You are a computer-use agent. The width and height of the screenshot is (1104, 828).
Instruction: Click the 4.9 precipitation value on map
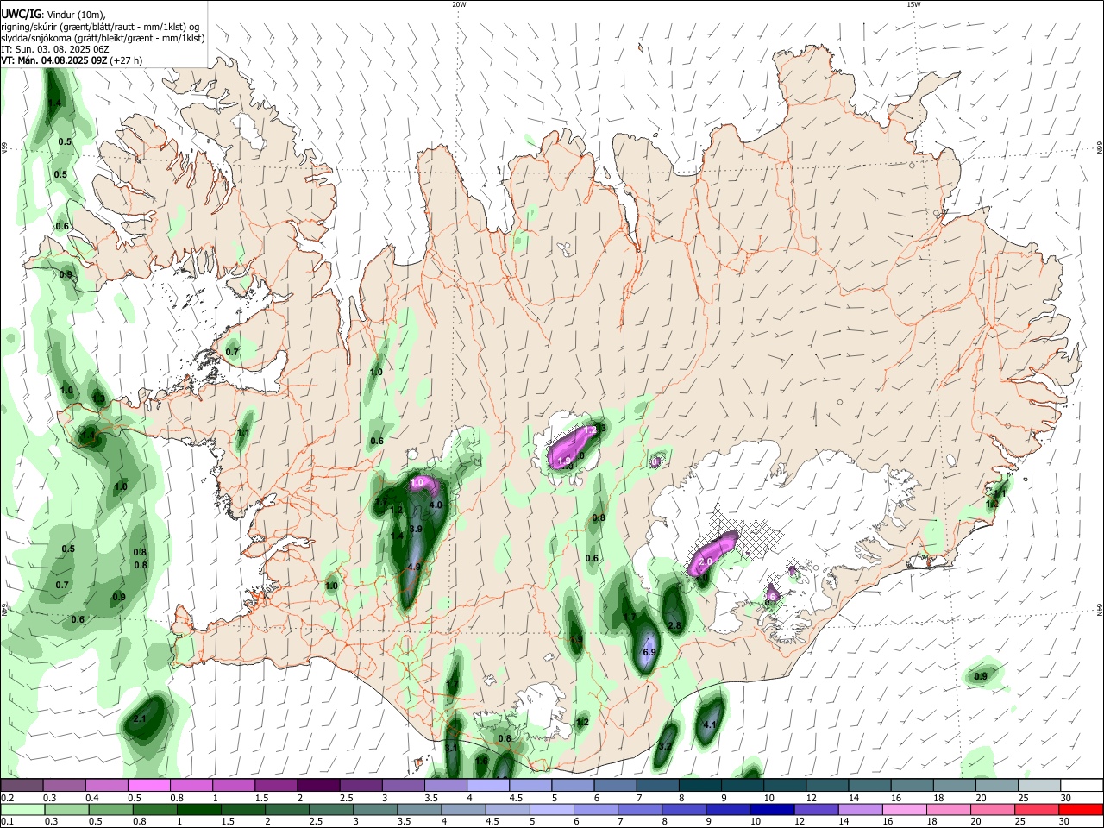click(414, 567)
